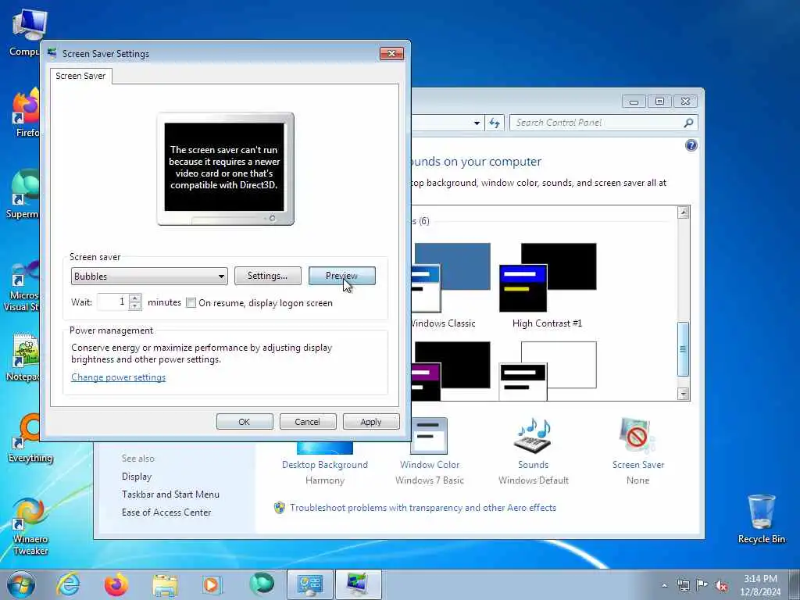Launch Firefox from the taskbar
Viewport: 800px width, 600px height.
116,584
